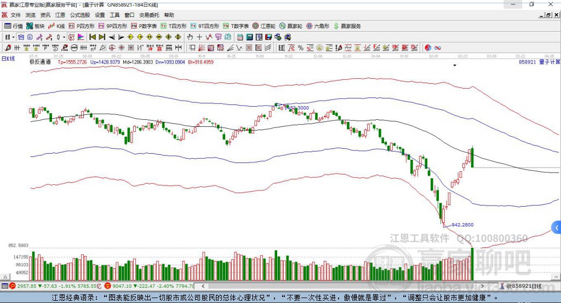The height and width of the screenshot is (303, 561).
Task: Click the last yellow diamond four-arrow icon
Action: pos(178,37)
